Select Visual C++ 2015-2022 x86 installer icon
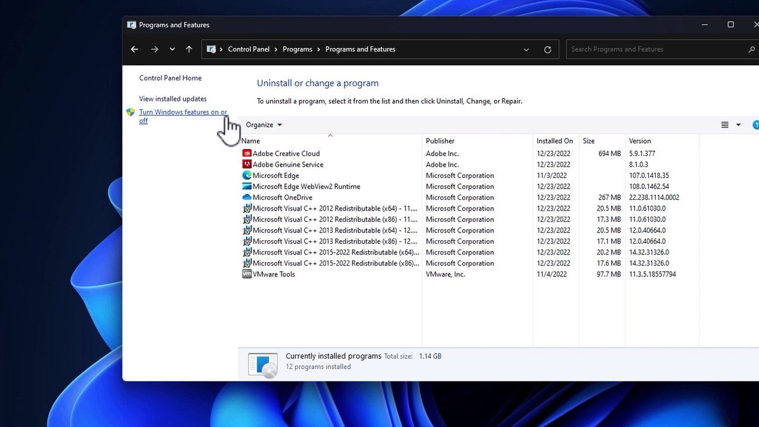The image size is (759, 427). [x=247, y=263]
